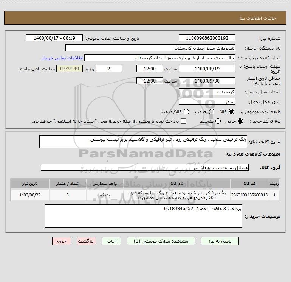Click product code 2363400435660013 cell
291x282 pixels.
tap(249, 195)
